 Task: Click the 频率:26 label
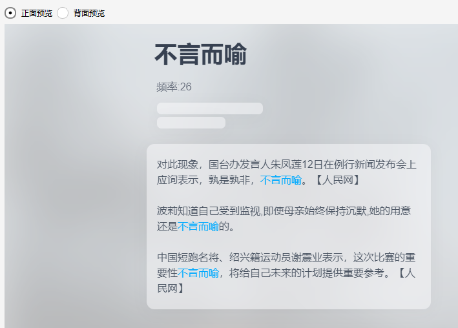[174, 87]
